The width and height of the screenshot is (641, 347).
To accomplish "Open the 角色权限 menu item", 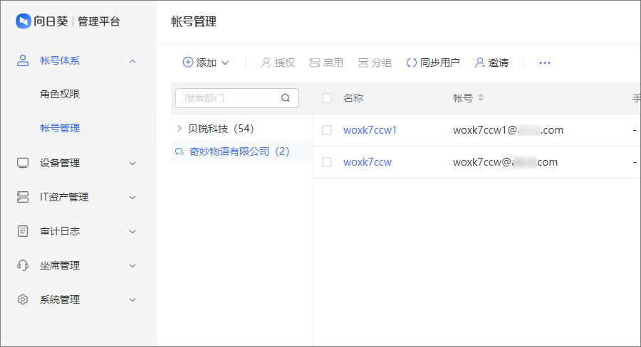I will click(60, 94).
